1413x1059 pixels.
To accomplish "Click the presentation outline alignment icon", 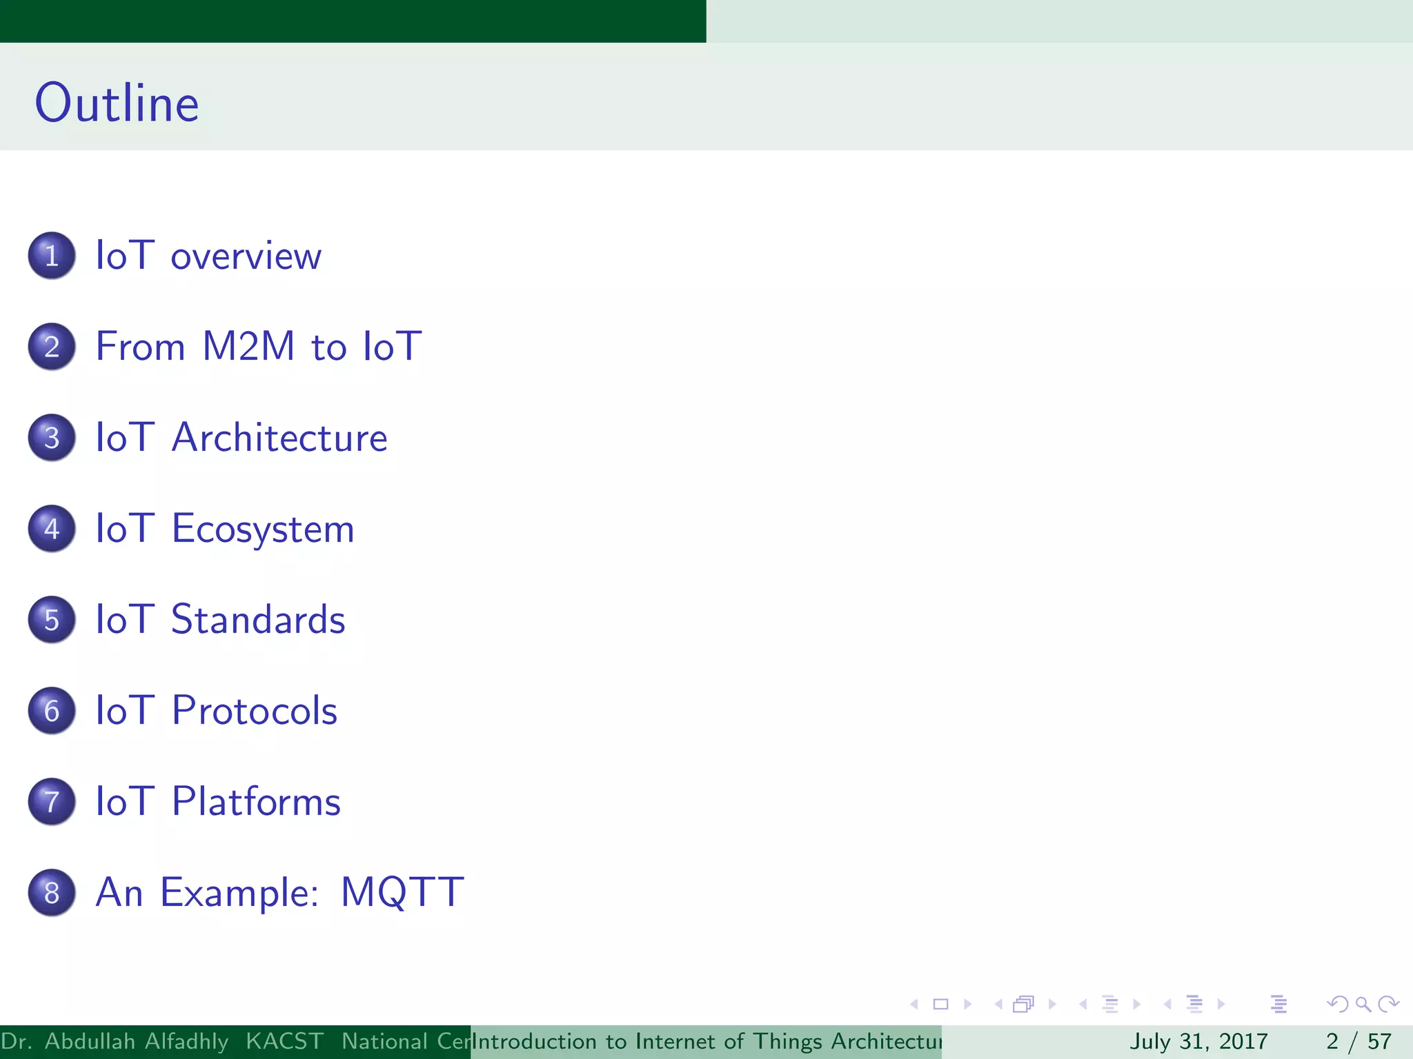I will point(1278,1005).
